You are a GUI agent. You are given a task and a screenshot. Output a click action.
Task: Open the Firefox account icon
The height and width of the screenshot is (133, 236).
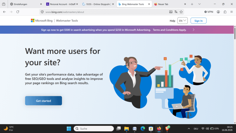pos(218,12)
